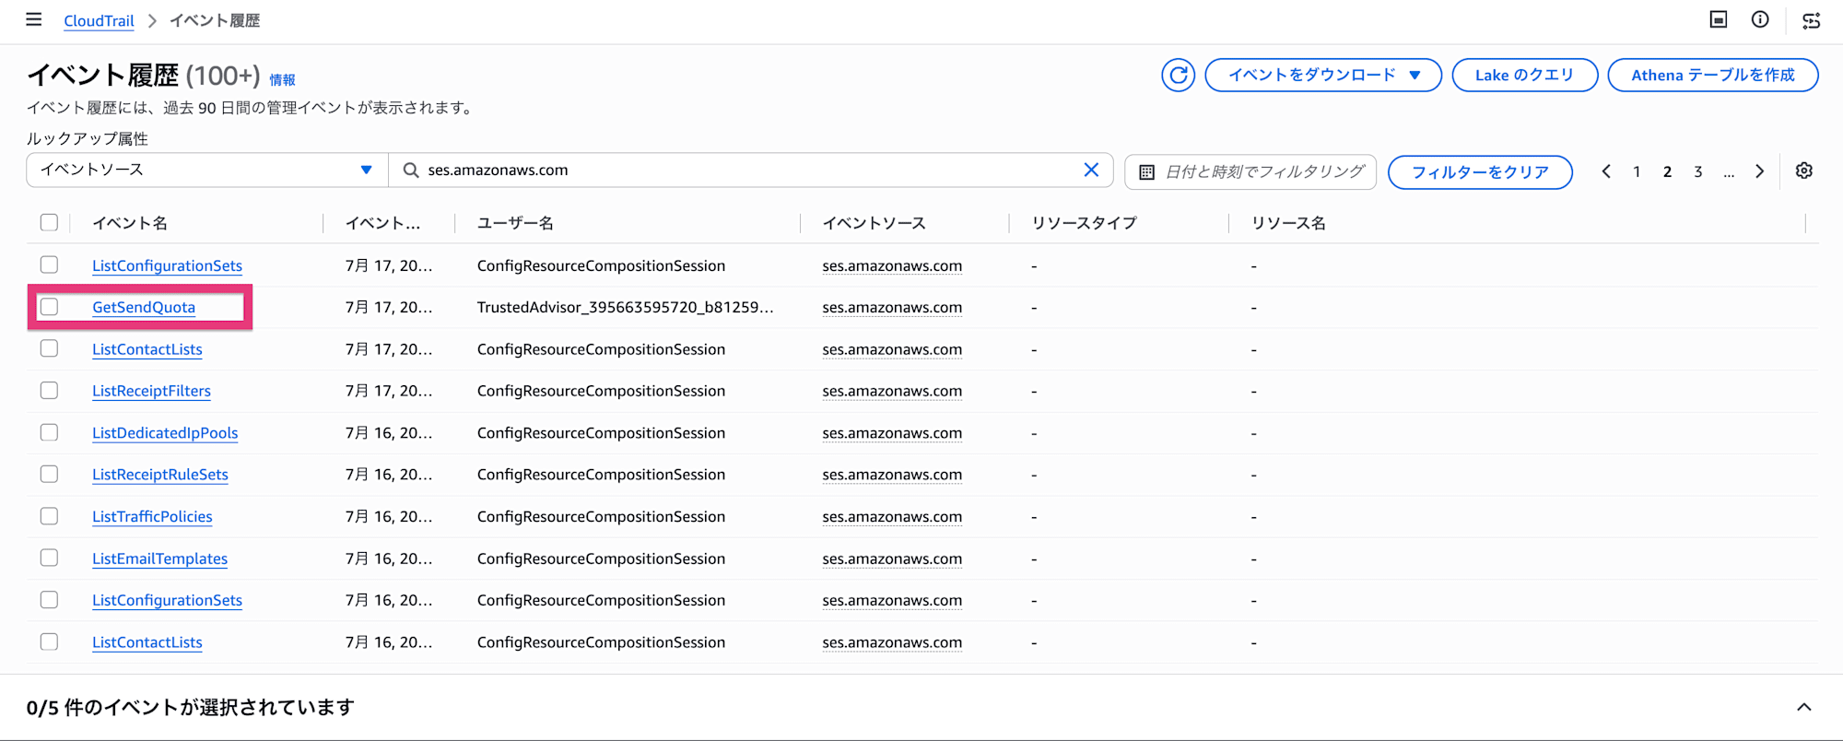The width and height of the screenshot is (1843, 741).
Task: Go to page 3
Action: pyautogui.click(x=1697, y=171)
